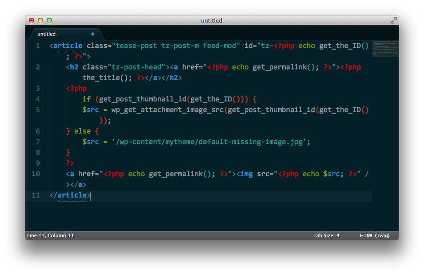Screen dimensions: 424x275
Task: Select the untitled file tab
Action: pos(47,34)
